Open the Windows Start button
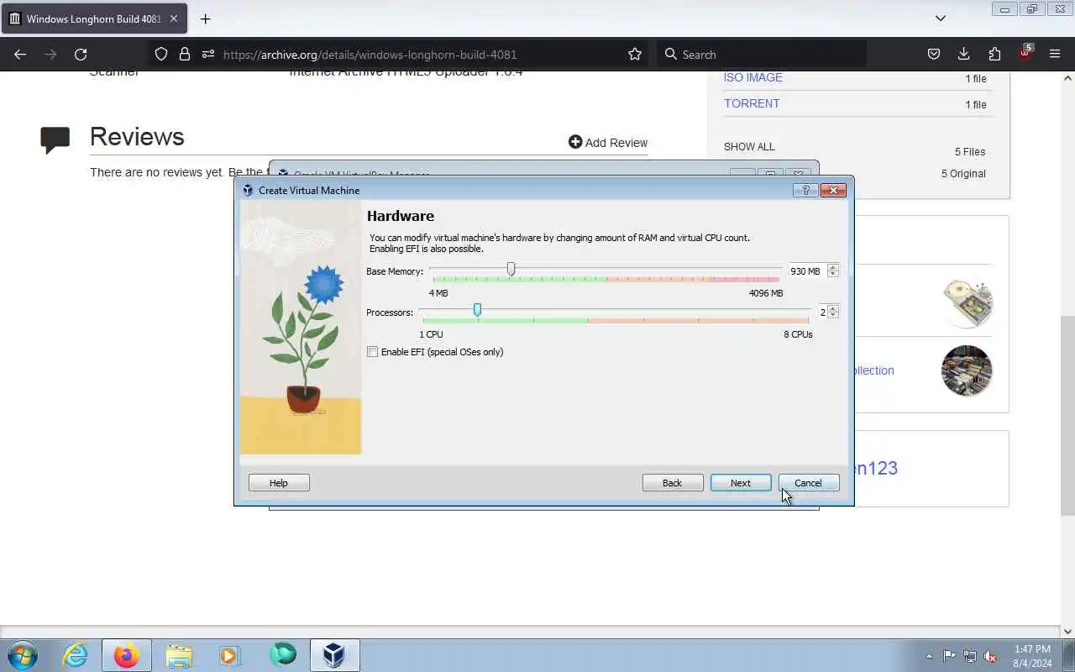The height and width of the screenshot is (672, 1075). tap(22, 654)
